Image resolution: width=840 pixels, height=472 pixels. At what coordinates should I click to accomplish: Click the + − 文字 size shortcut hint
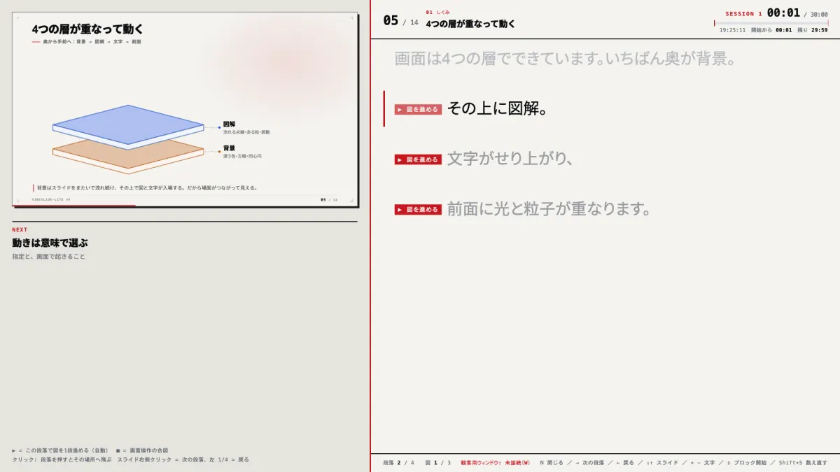pyautogui.click(x=703, y=463)
